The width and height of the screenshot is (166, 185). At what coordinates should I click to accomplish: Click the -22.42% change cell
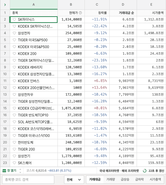click(x=97, y=26)
